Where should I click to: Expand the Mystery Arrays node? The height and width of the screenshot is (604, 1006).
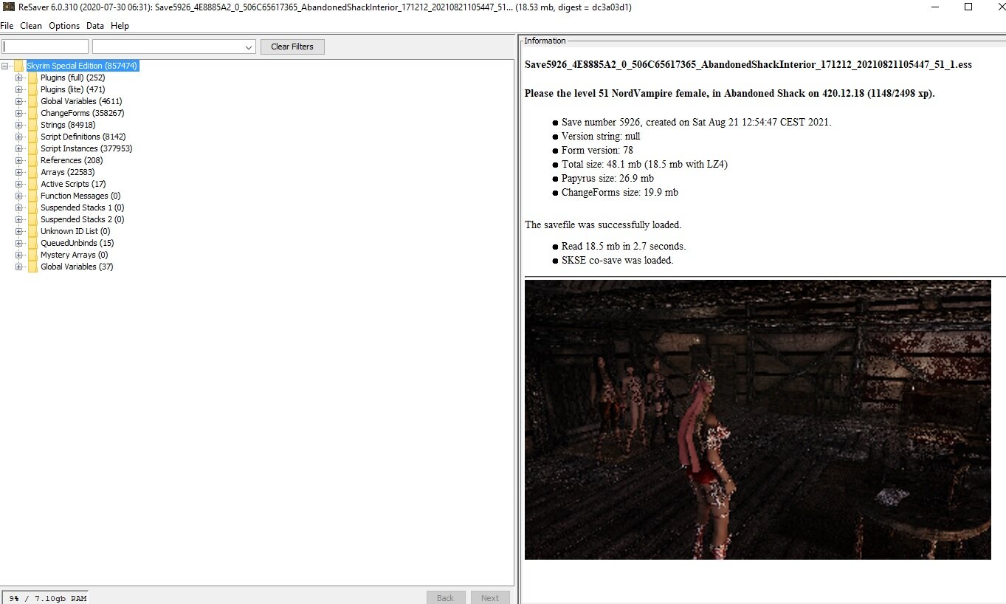(x=19, y=255)
